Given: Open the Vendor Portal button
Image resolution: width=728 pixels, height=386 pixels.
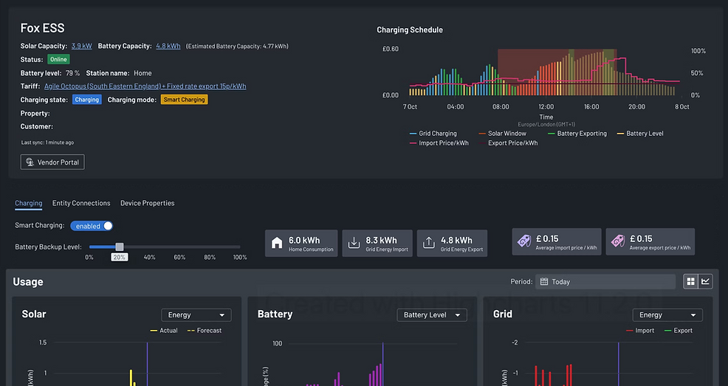Looking at the screenshot, I should point(52,162).
